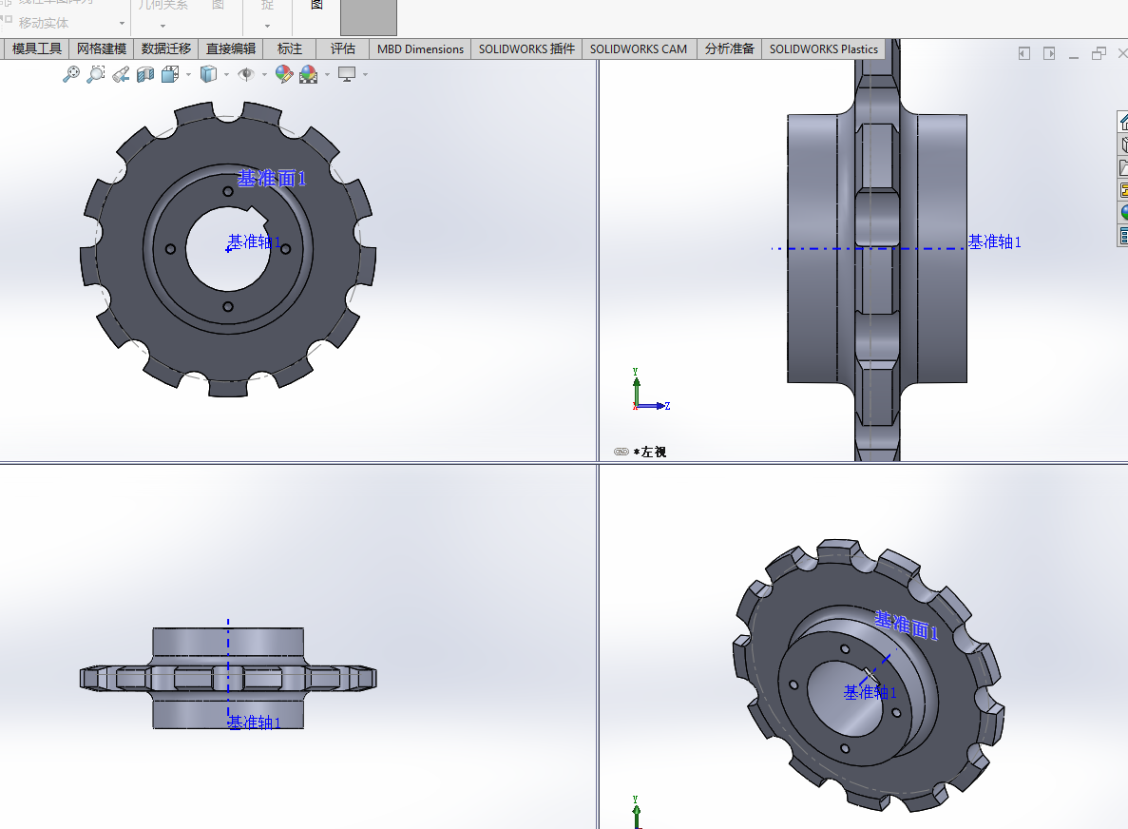Screen dimensions: 1128x829
Task: Select the Zoom to Area tool
Action: click(x=96, y=74)
